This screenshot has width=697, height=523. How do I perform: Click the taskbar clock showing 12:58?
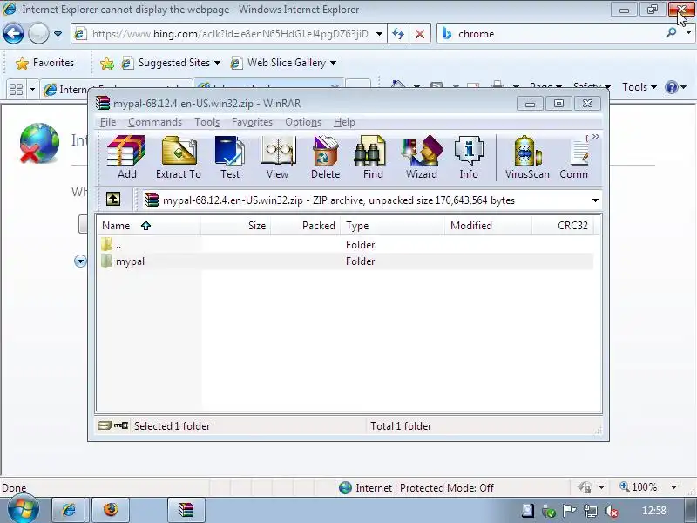[654, 511]
